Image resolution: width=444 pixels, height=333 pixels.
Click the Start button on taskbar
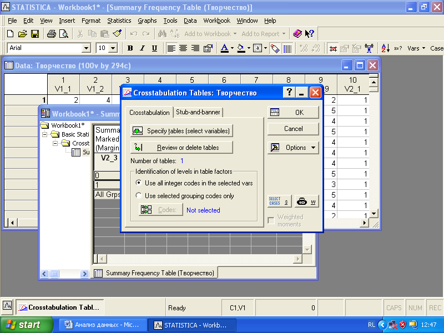point(26,325)
